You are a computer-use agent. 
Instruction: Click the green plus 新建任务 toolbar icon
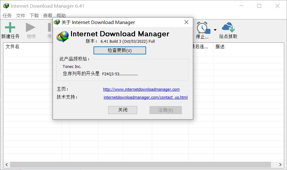coord(10,27)
